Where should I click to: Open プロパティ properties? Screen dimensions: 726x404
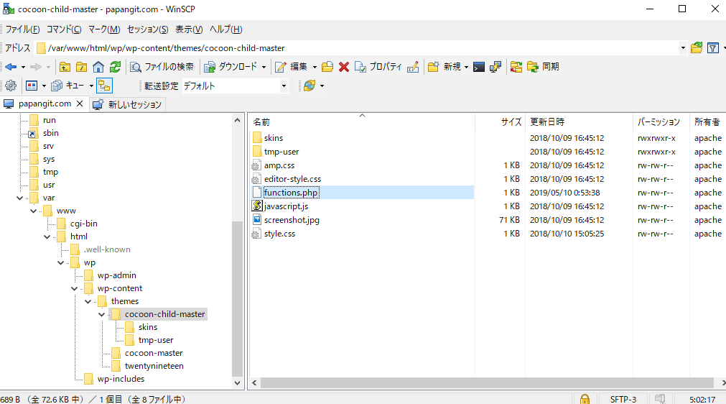pyautogui.click(x=378, y=67)
